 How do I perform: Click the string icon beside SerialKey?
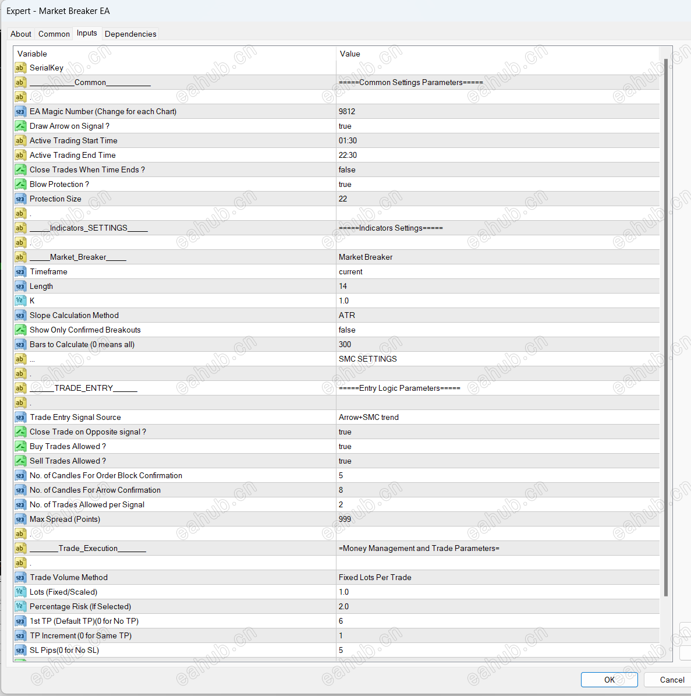point(20,68)
